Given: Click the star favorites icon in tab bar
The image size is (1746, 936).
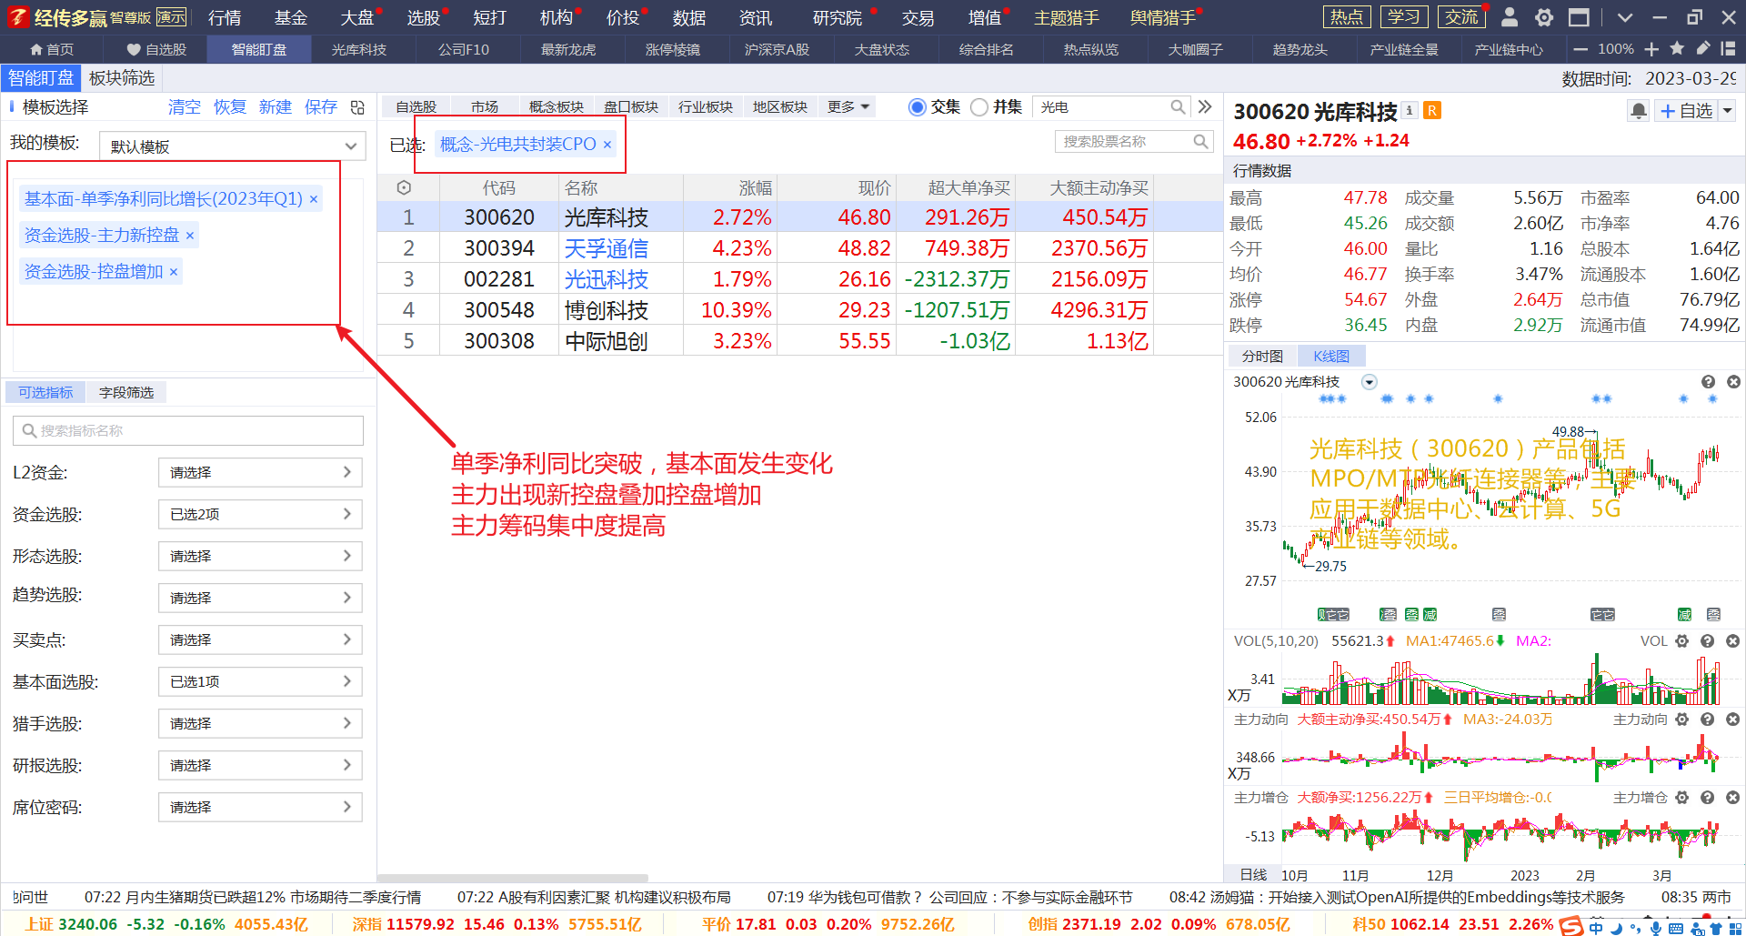Looking at the screenshot, I should pyautogui.click(x=1677, y=48).
